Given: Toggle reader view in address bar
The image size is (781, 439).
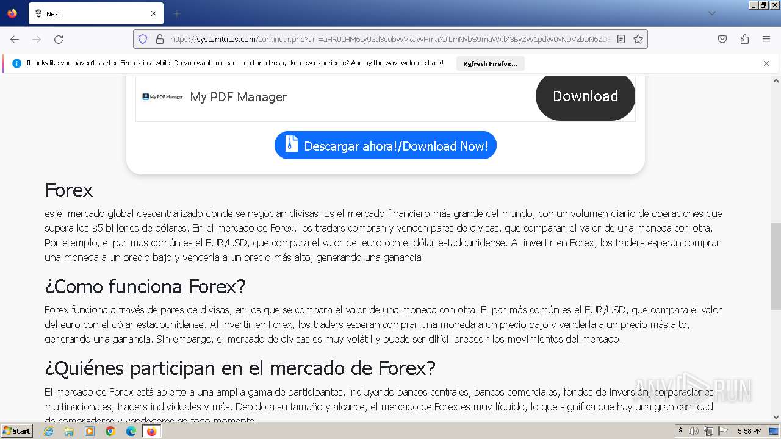Looking at the screenshot, I should click(x=621, y=39).
